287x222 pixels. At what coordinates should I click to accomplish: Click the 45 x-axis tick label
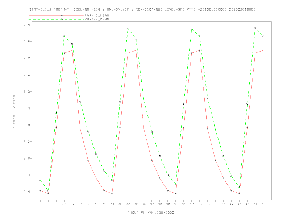pos(160,204)
